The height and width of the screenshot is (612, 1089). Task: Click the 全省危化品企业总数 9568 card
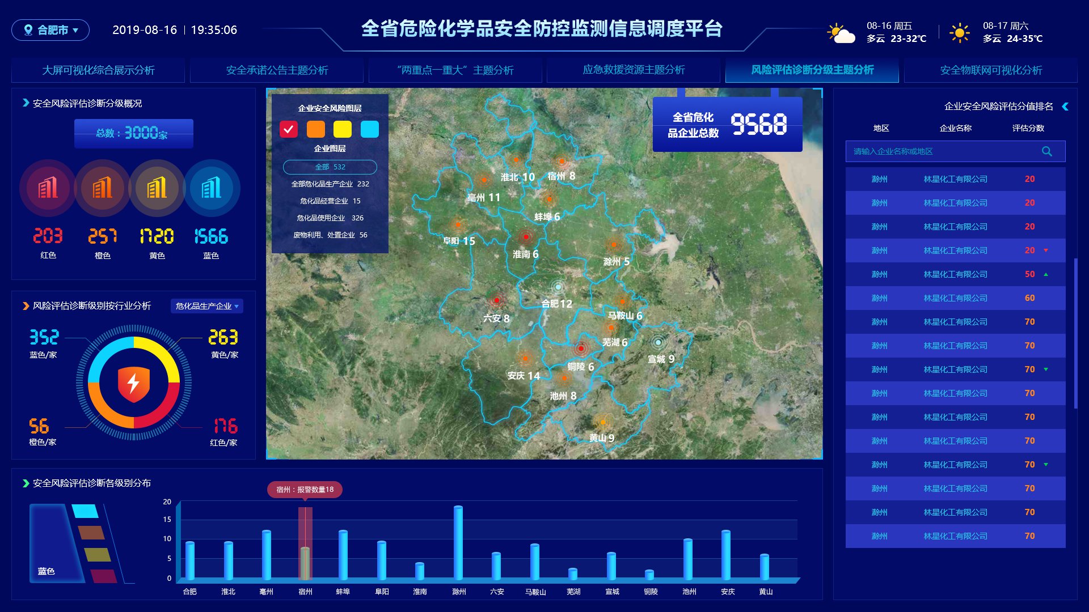click(728, 125)
